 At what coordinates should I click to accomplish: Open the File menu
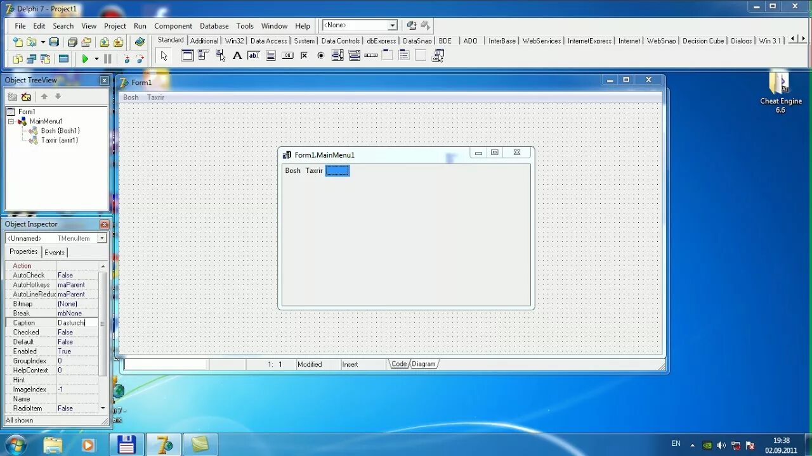point(20,26)
